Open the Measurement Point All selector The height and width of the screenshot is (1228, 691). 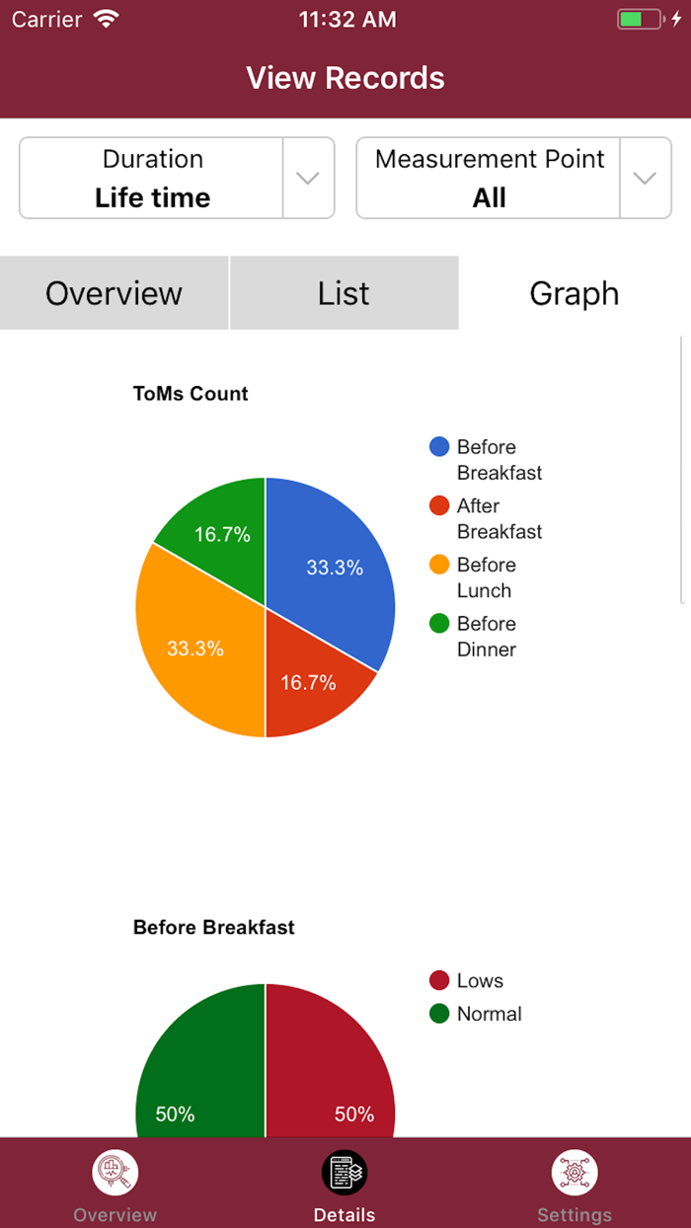tap(489, 178)
